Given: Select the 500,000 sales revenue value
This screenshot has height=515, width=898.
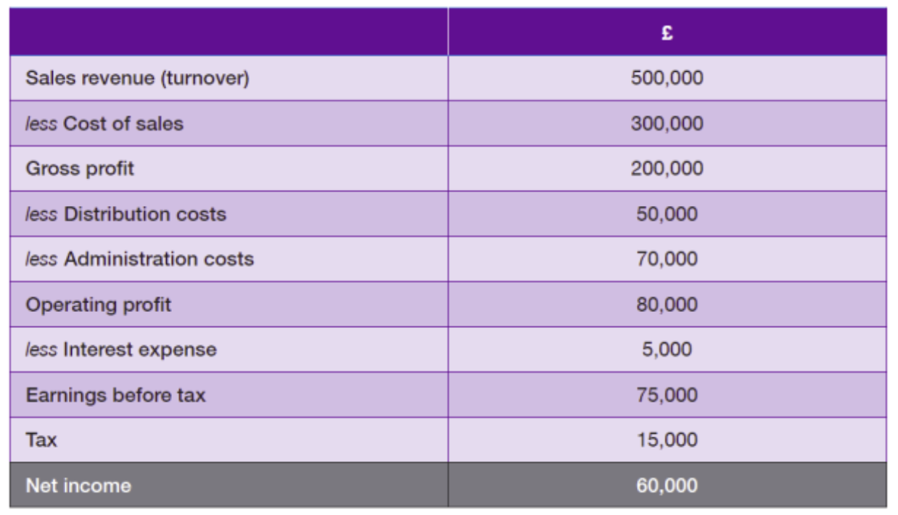Looking at the screenshot, I should (667, 78).
